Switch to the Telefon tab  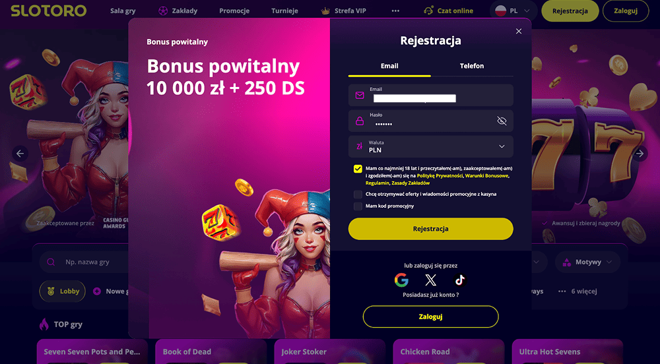click(x=472, y=66)
